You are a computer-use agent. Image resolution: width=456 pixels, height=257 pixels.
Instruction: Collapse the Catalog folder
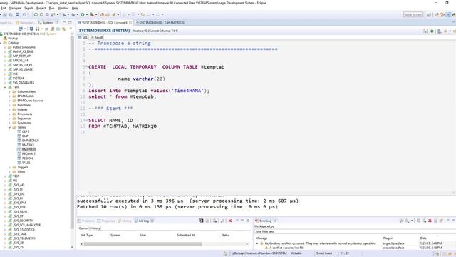[1, 43]
